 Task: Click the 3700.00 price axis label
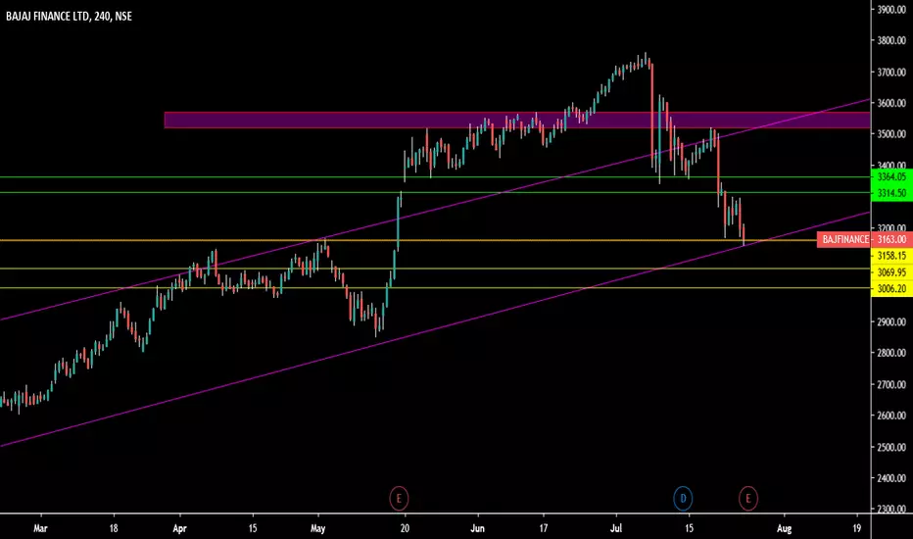[x=891, y=73]
